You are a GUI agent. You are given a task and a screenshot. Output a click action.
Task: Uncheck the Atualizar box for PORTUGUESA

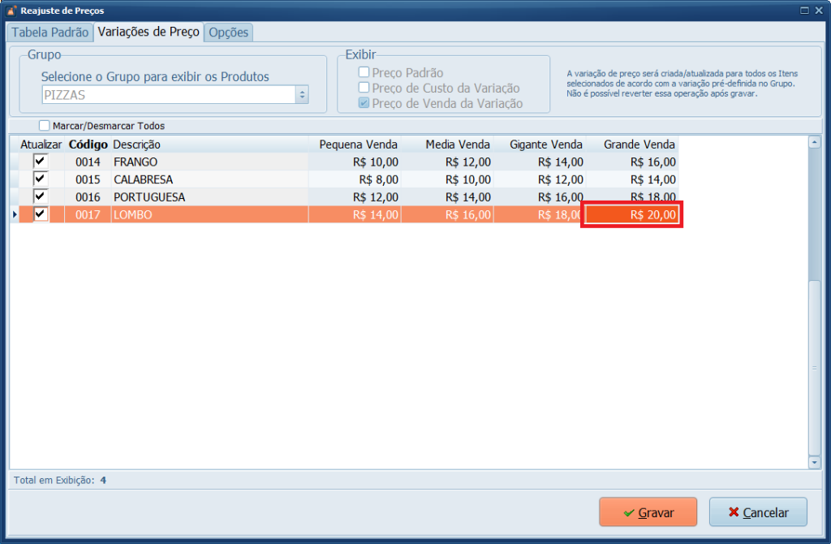pyautogui.click(x=40, y=197)
